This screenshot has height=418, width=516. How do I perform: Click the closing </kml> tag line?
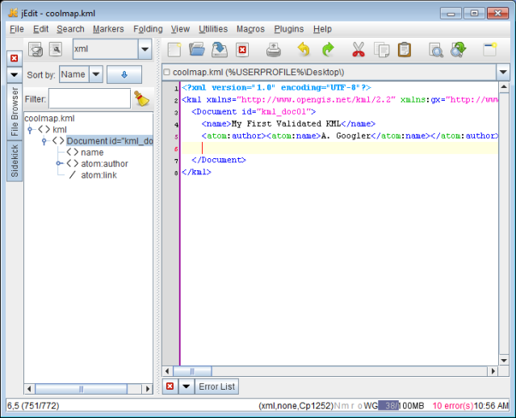tap(196, 172)
